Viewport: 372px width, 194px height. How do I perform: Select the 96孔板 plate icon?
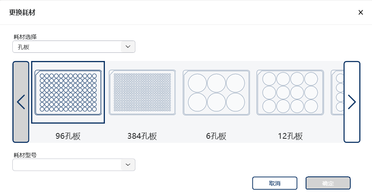click(x=68, y=92)
